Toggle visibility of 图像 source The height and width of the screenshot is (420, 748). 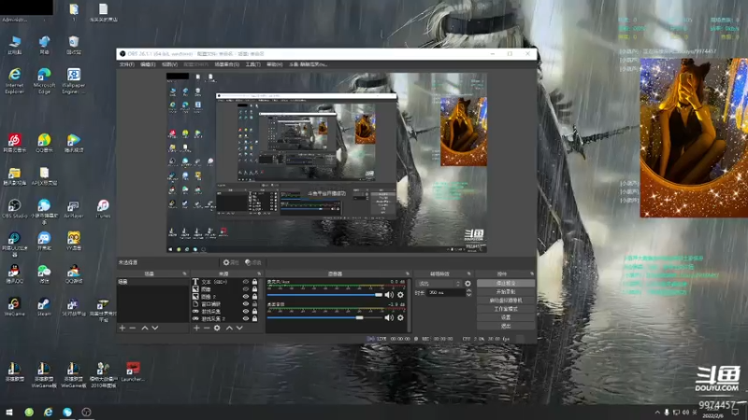[246, 289]
